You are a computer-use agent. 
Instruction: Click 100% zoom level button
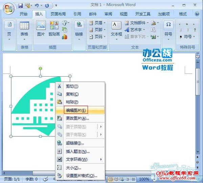click(x=144, y=179)
